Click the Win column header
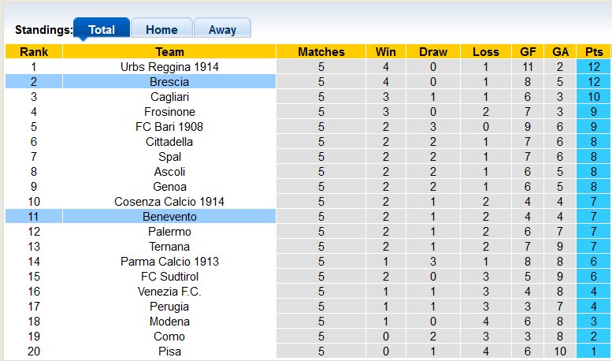Image resolution: width=612 pixels, height=361 pixels. pos(386,52)
